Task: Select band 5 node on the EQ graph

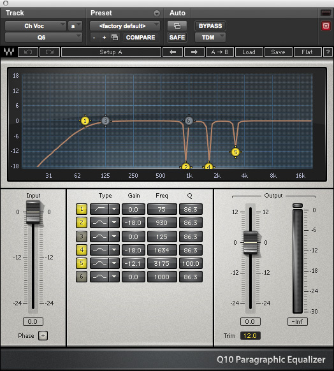Action: 235,152
